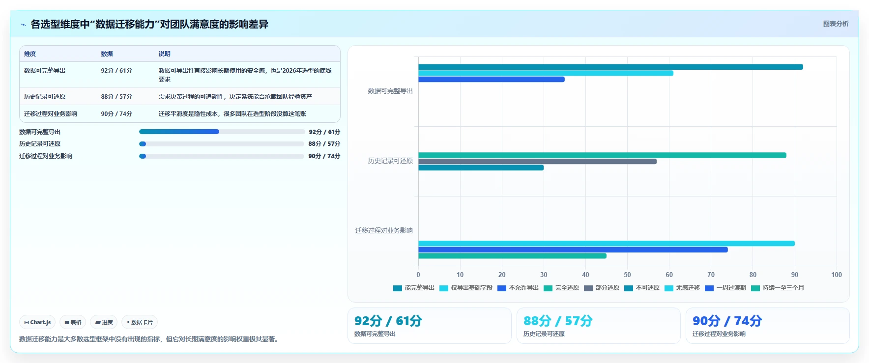The height and width of the screenshot is (363, 869).
Task: Select table value 88分 / 57分
Action: (116, 97)
